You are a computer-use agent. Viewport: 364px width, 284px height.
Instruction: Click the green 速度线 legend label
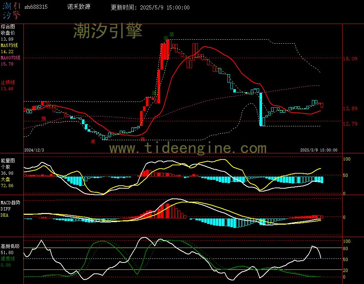(8, 259)
